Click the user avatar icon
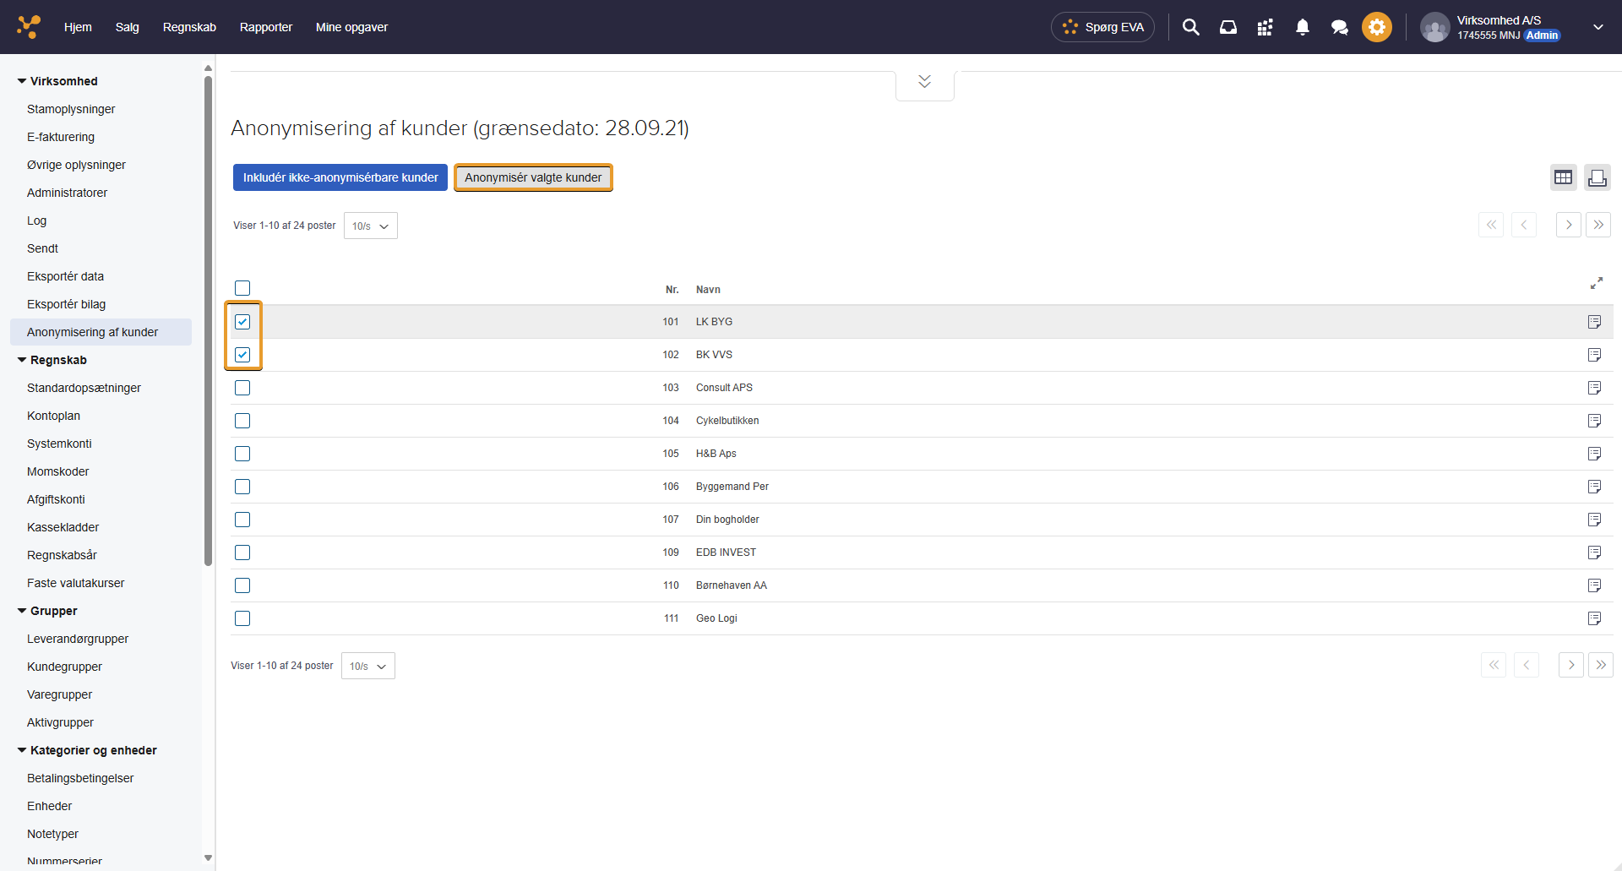1622x871 pixels. coord(1434,27)
